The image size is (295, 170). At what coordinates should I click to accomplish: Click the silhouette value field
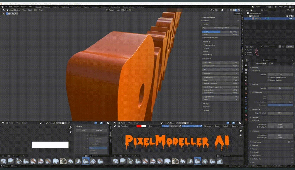[220, 63]
